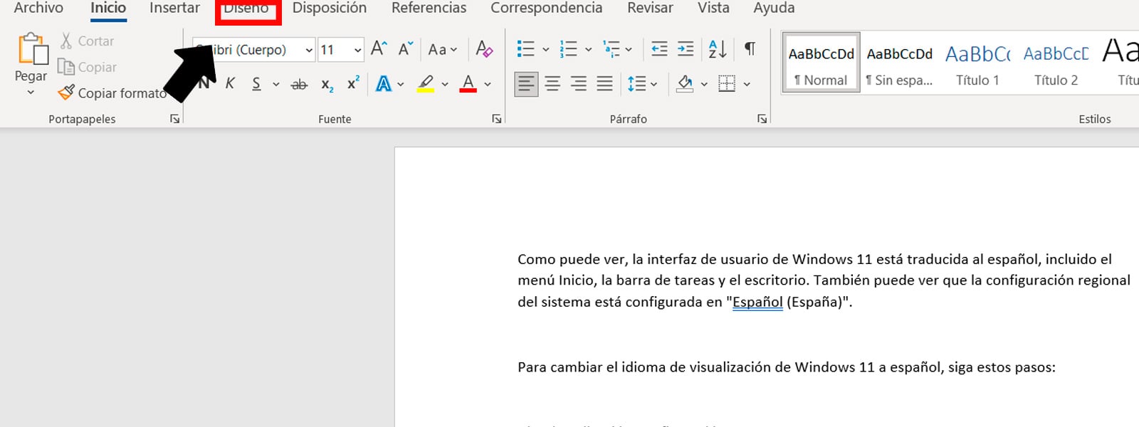The height and width of the screenshot is (427, 1139).
Task: Expand the Aa change case menu
Action: (x=442, y=50)
